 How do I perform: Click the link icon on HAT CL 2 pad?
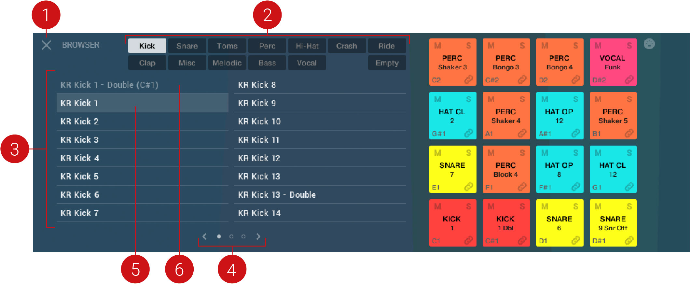tap(469, 133)
